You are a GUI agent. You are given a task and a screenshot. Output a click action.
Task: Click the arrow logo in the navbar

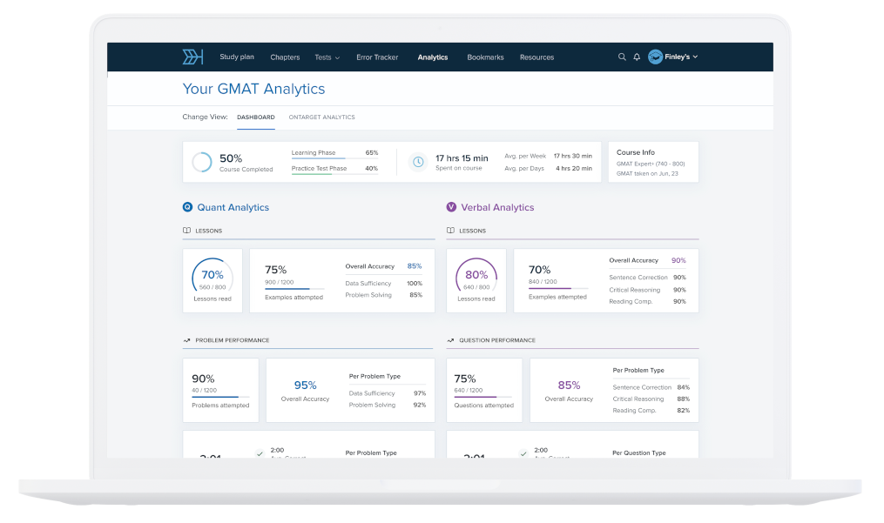pos(192,57)
